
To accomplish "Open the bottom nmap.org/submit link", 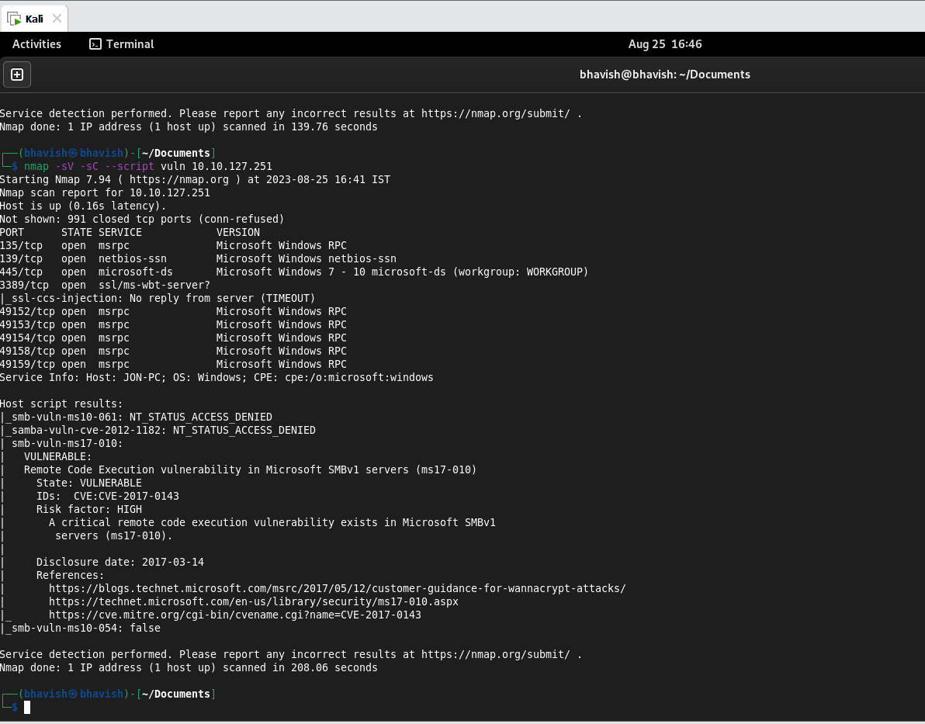I will [495, 654].
